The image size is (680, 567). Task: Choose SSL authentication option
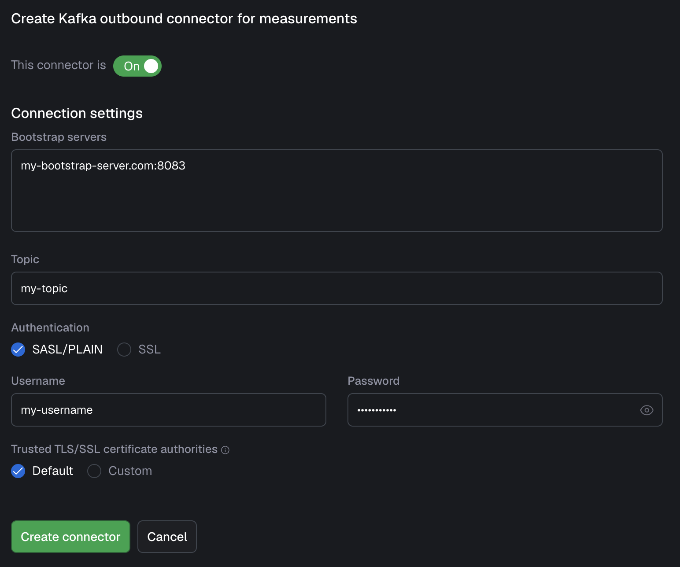tap(124, 350)
